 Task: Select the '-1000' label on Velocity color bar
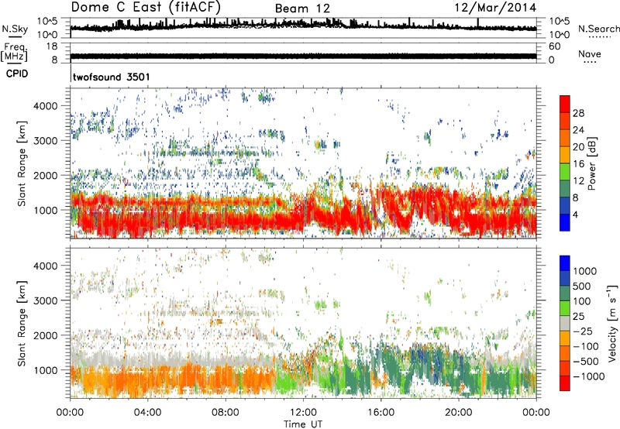click(x=589, y=376)
